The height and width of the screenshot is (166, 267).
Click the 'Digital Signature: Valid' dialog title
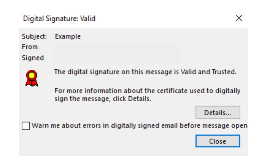coord(57,20)
